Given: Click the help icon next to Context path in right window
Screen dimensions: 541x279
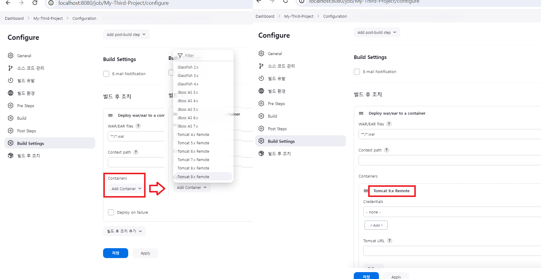Looking at the screenshot, I should [x=387, y=150].
